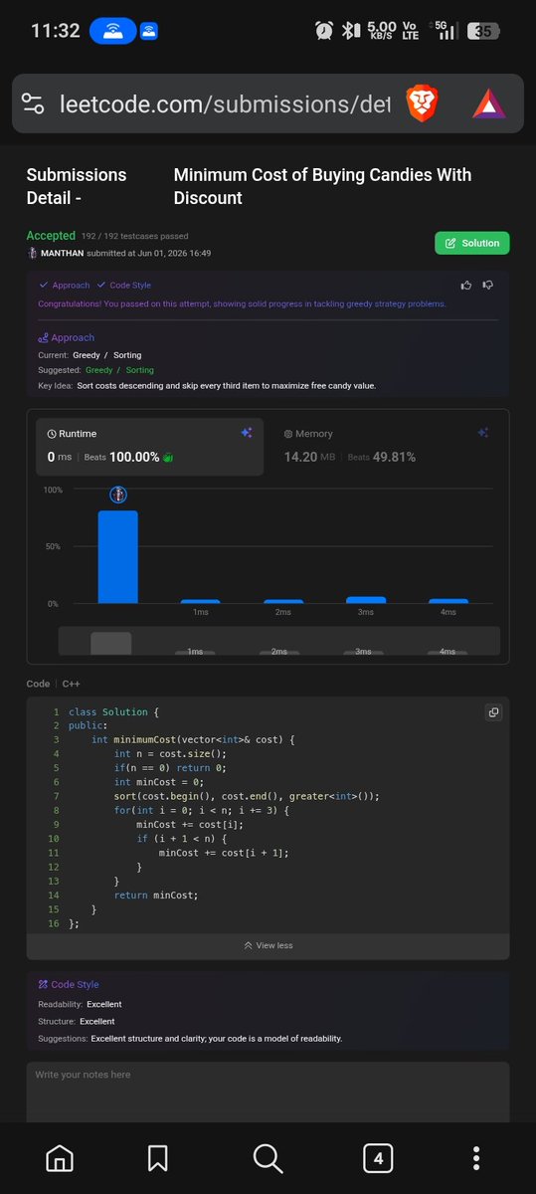This screenshot has width=536, height=1194.
Task: Click the 5G signal strength status icon
Action: (x=444, y=31)
